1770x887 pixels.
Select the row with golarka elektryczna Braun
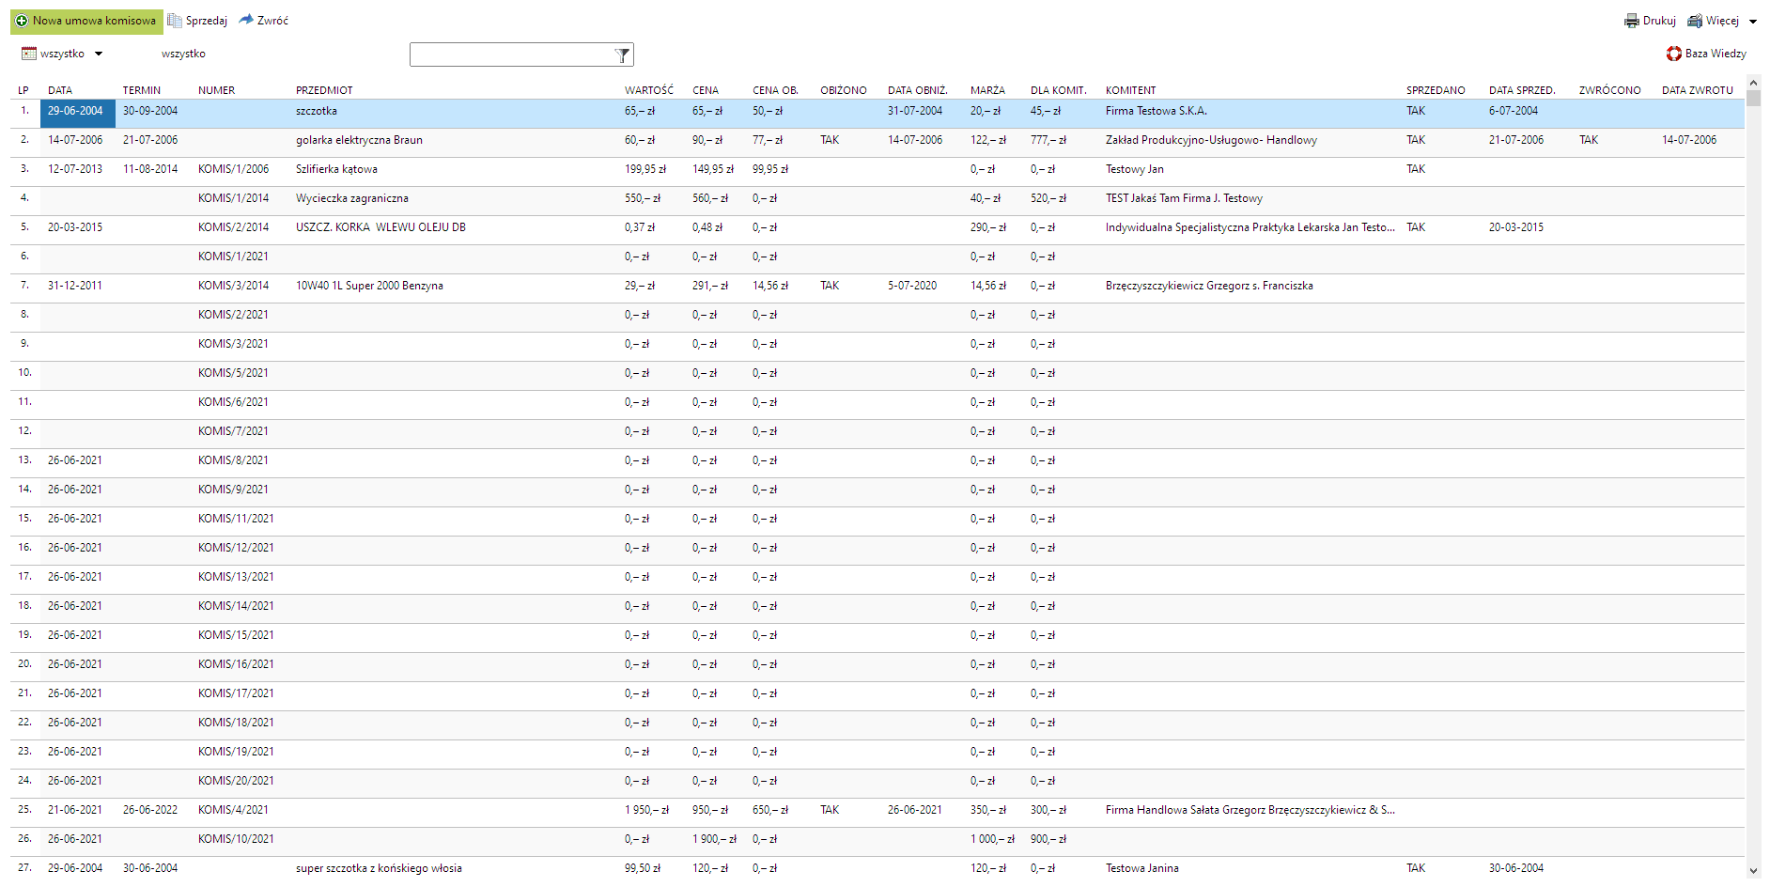click(x=359, y=140)
